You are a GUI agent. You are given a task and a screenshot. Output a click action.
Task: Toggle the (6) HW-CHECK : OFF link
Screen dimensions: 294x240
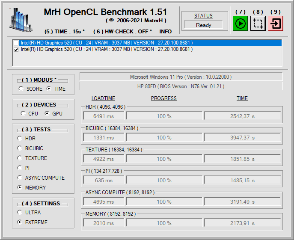tap(123, 32)
